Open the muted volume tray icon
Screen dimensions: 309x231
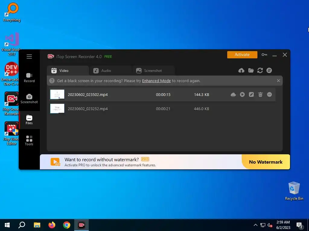pos(270,225)
